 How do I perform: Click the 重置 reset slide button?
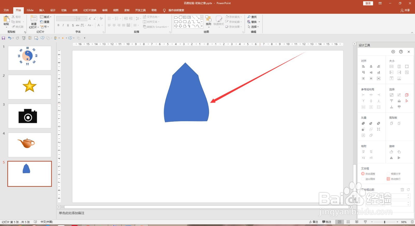click(x=45, y=22)
